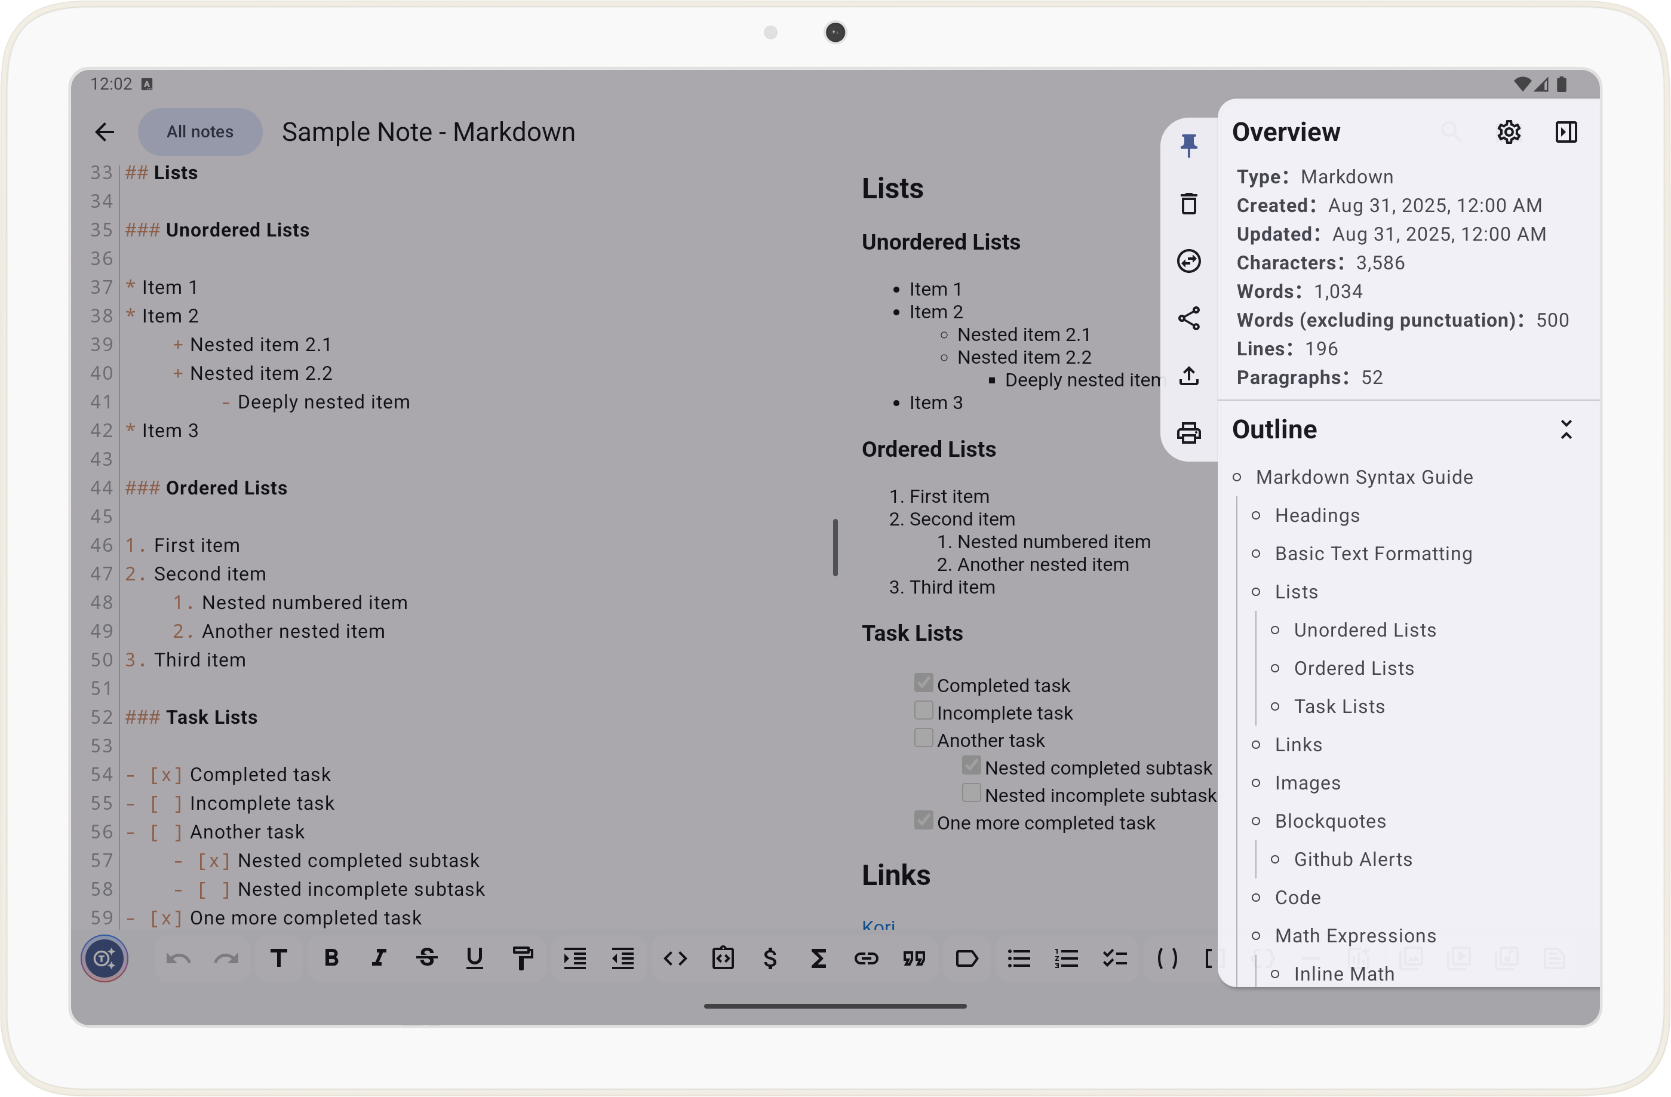Apply underline formatting
Viewport: 1671px width, 1097px height.
point(475,958)
